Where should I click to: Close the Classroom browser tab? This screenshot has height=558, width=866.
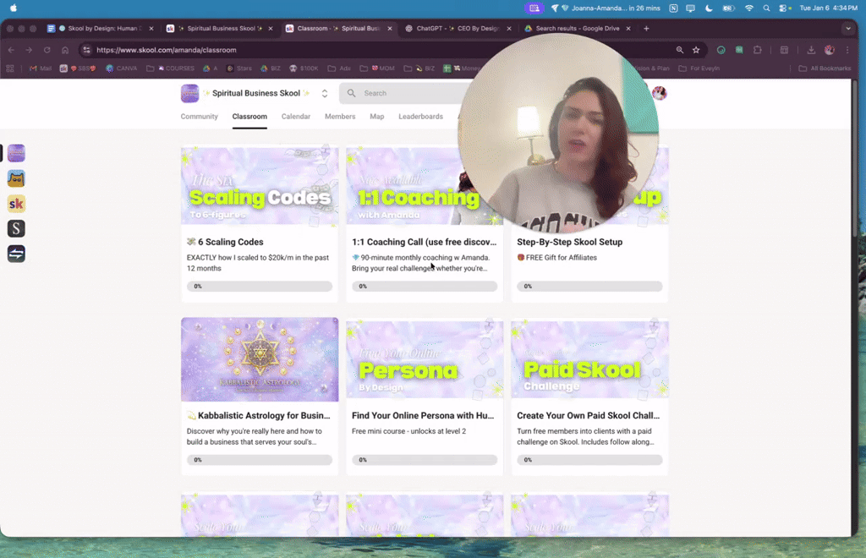click(x=390, y=28)
